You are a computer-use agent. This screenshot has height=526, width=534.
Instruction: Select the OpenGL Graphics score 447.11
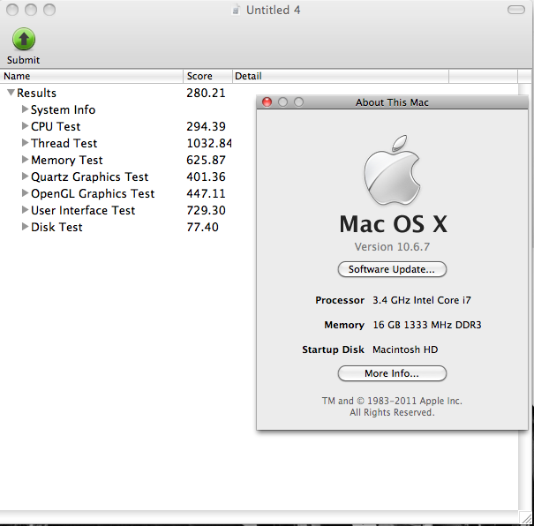(206, 193)
